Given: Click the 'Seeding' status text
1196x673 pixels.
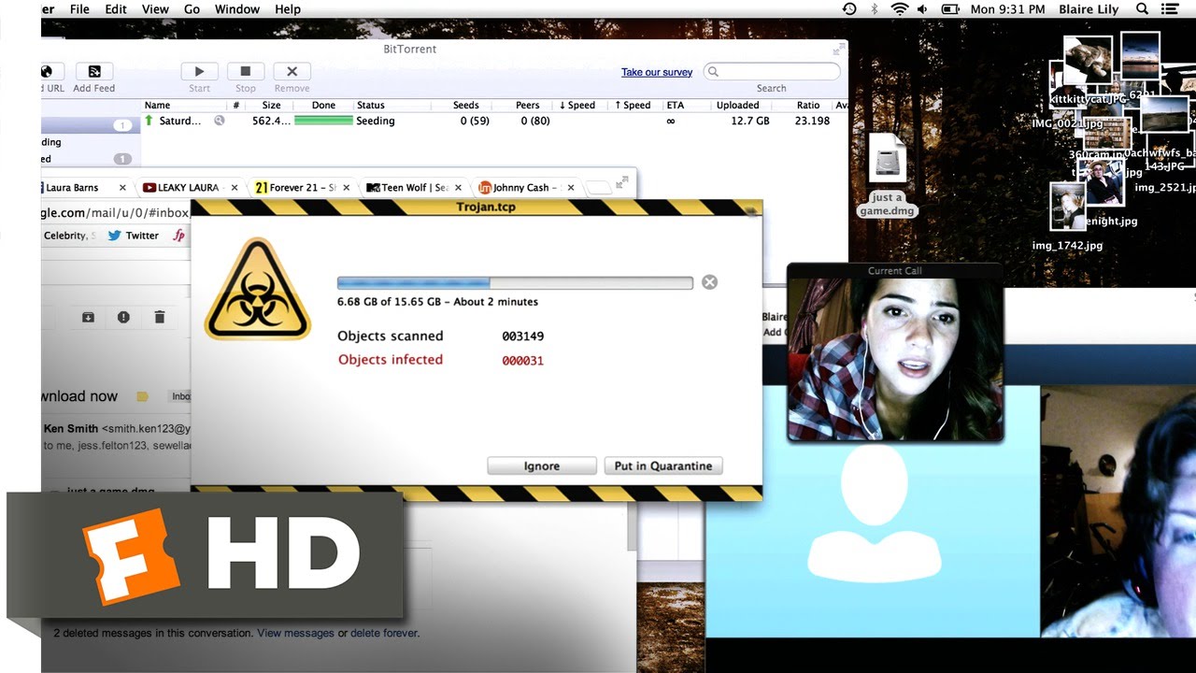Looking at the screenshot, I should (x=376, y=121).
